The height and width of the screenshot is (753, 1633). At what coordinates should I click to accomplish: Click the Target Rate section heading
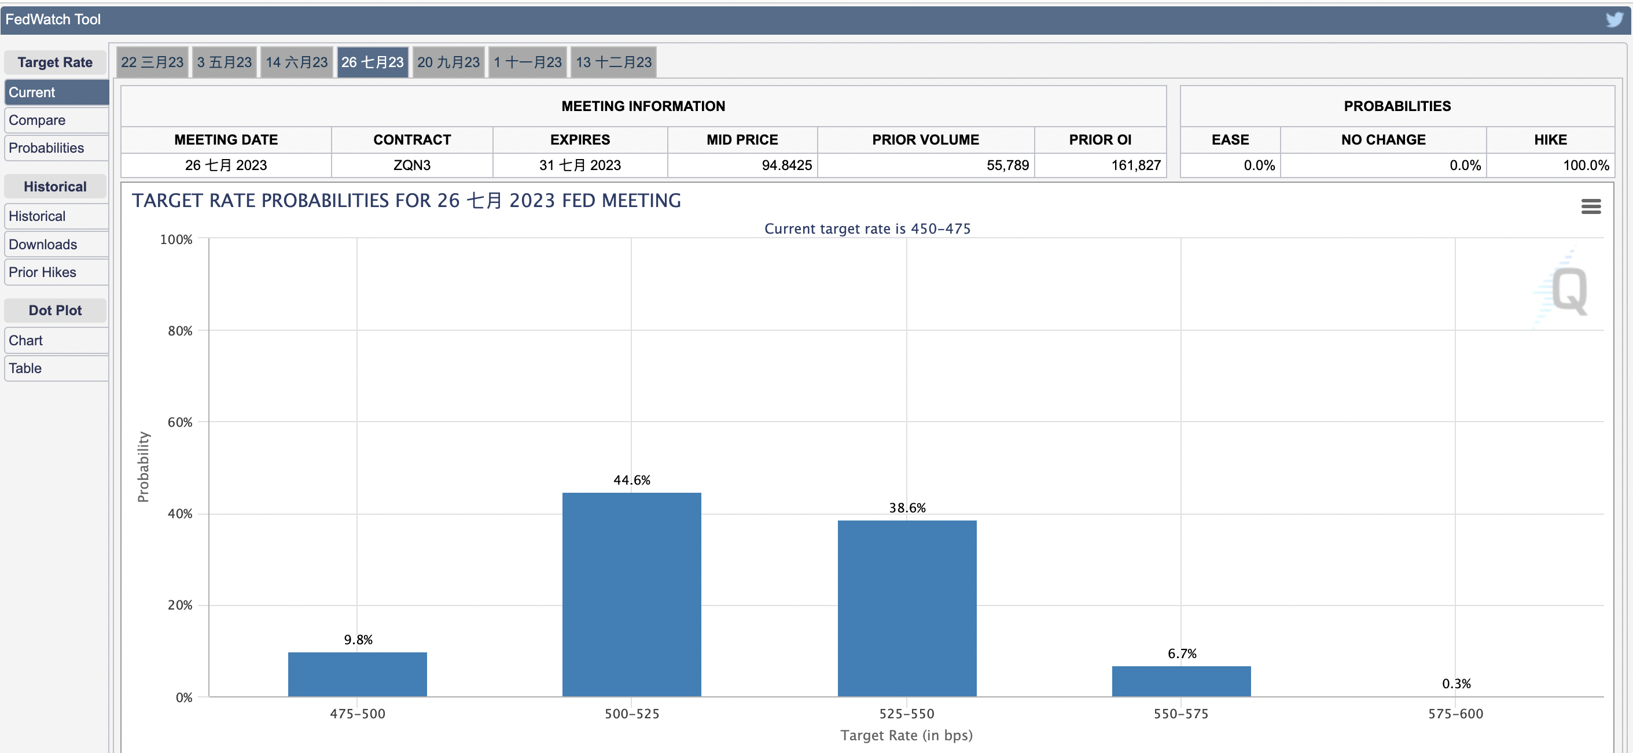pos(55,62)
